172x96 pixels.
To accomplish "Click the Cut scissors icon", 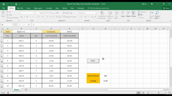I will click(7, 12).
